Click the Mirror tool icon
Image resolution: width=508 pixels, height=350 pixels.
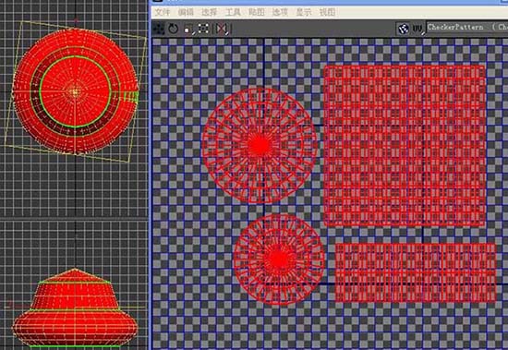(222, 30)
